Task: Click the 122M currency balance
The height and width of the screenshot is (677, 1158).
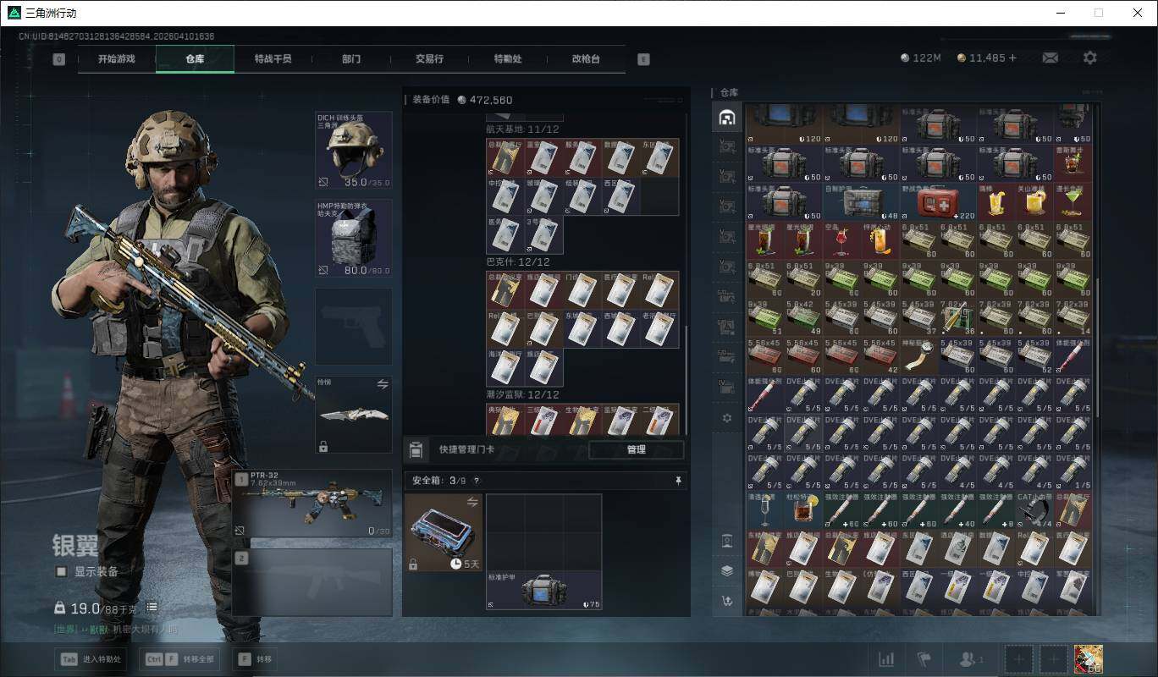Action: pyautogui.click(x=921, y=58)
